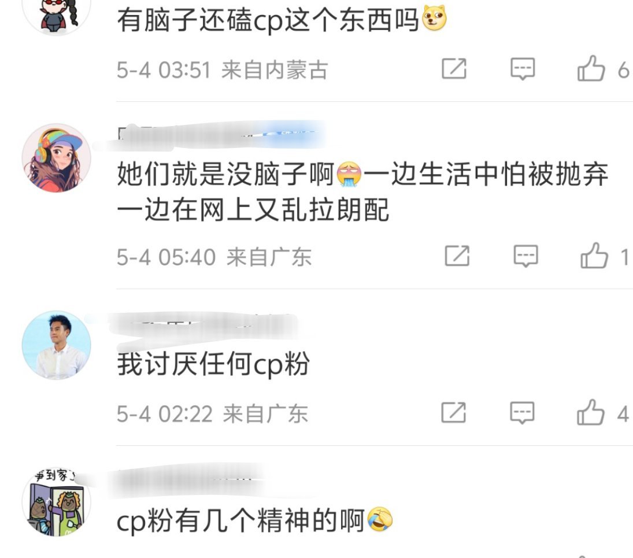633x558 pixels.
Task: Tap the comment text cp粉有几个精神的啊
Action: tap(254, 521)
